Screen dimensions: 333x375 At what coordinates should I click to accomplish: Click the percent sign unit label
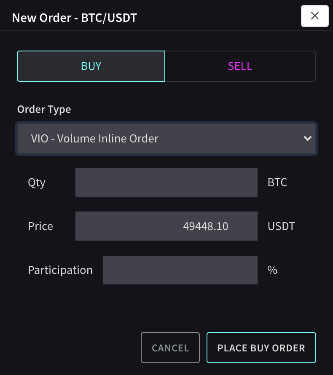point(272,270)
